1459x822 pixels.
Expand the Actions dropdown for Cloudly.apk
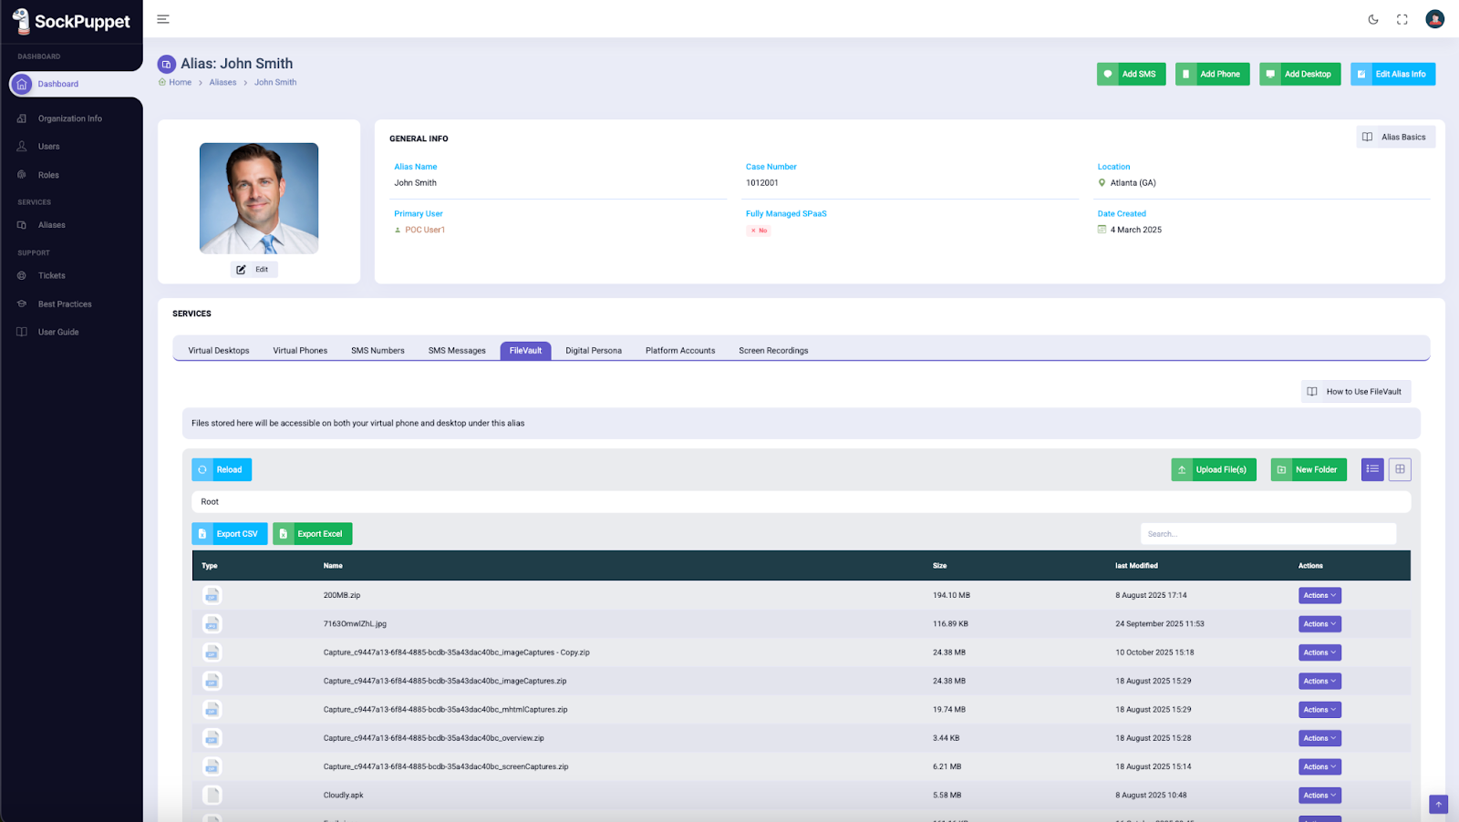pos(1319,796)
